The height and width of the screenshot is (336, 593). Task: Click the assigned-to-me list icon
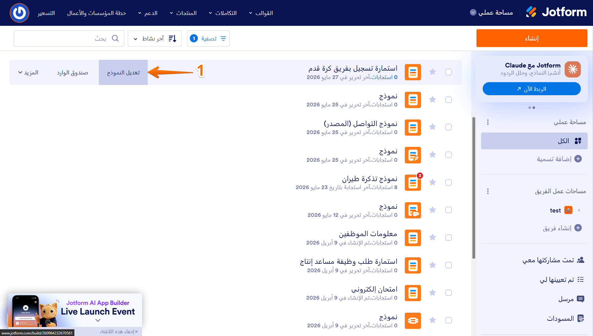[x=581, y=279]
